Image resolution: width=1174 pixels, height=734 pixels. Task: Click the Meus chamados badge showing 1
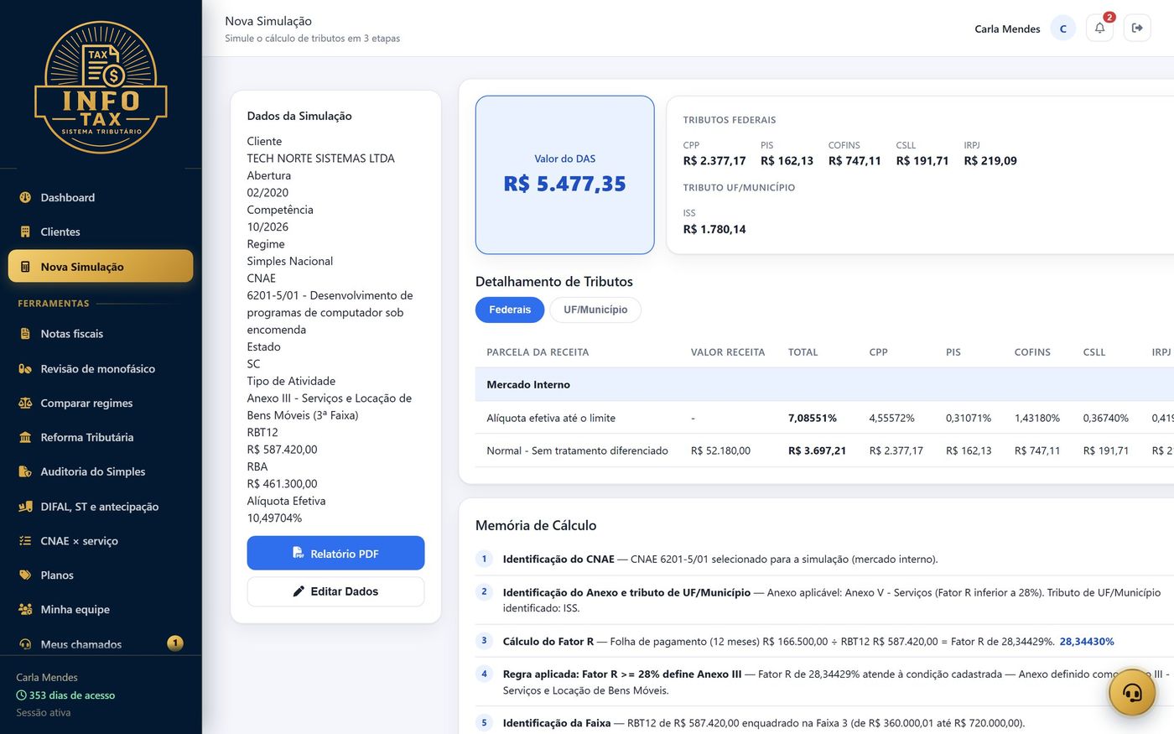175,643
